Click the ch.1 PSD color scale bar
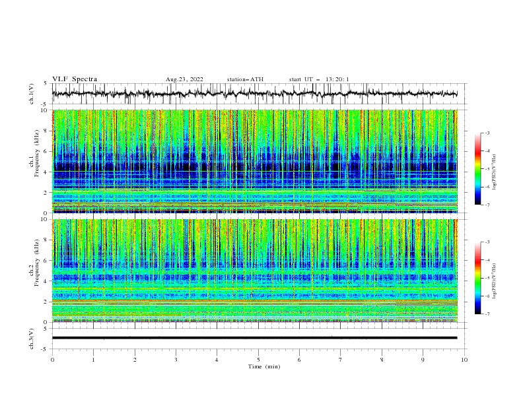 click(x=478, y=169)
